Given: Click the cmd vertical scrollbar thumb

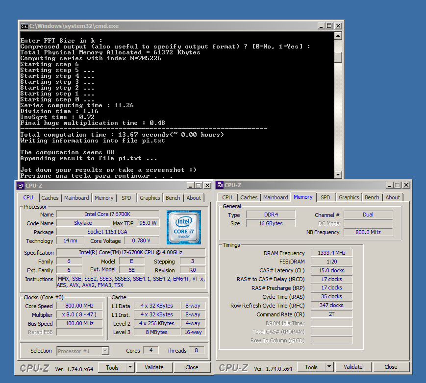Looking at the screenshot, I should coord(338,57).
